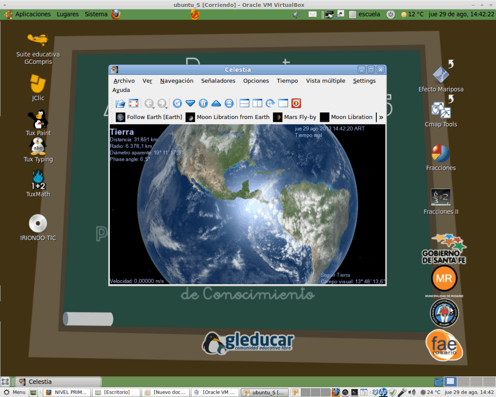Click the split view horizontally icon
Screen dimensions: 496x397
coord(245,104)
